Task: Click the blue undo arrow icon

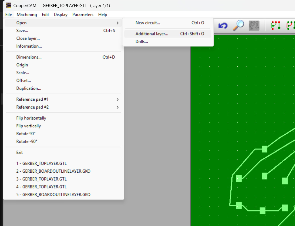Action: (x=223, y=25)
